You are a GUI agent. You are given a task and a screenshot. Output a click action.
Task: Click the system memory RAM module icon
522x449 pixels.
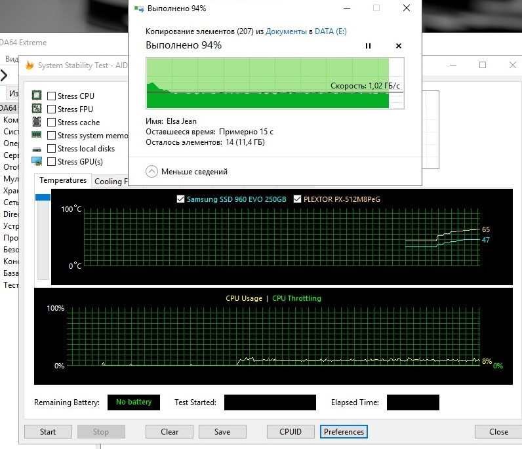tap(37, 135)
